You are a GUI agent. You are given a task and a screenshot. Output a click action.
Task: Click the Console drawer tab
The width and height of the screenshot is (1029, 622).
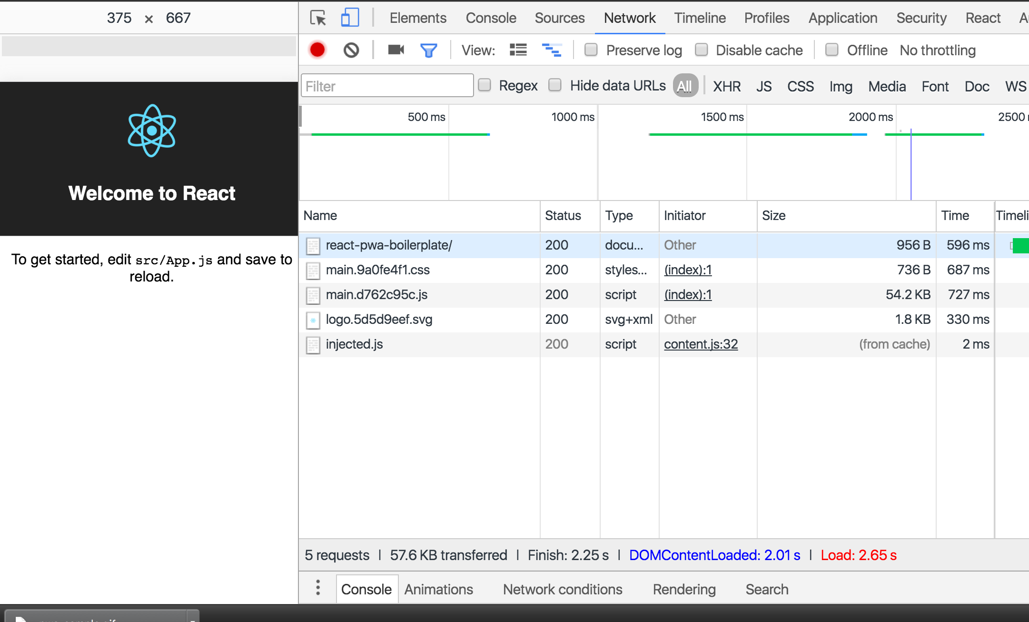(366, 589)
